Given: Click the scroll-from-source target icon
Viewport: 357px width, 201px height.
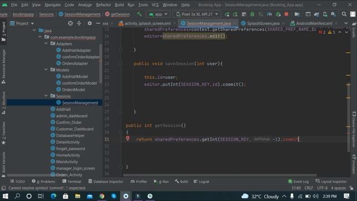Looking at the screenshot, I should click(70, 23).
